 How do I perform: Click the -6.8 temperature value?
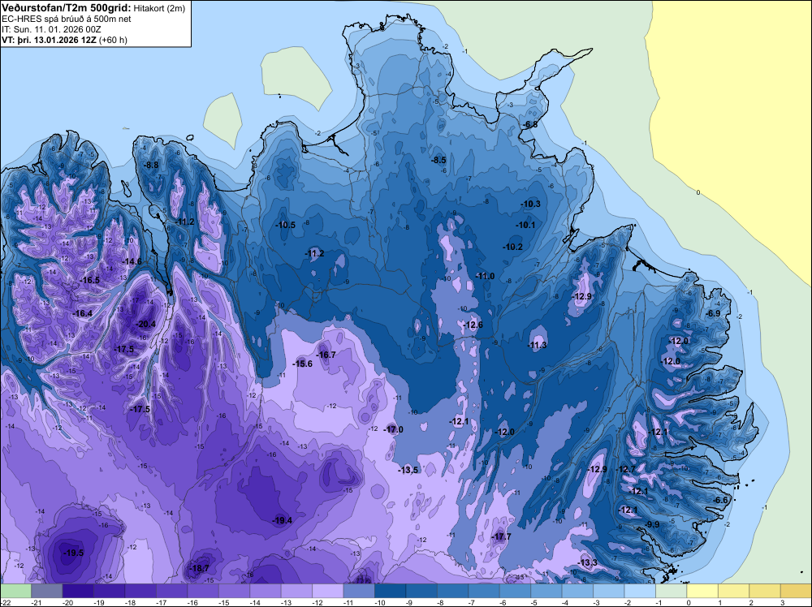(530, 125)
